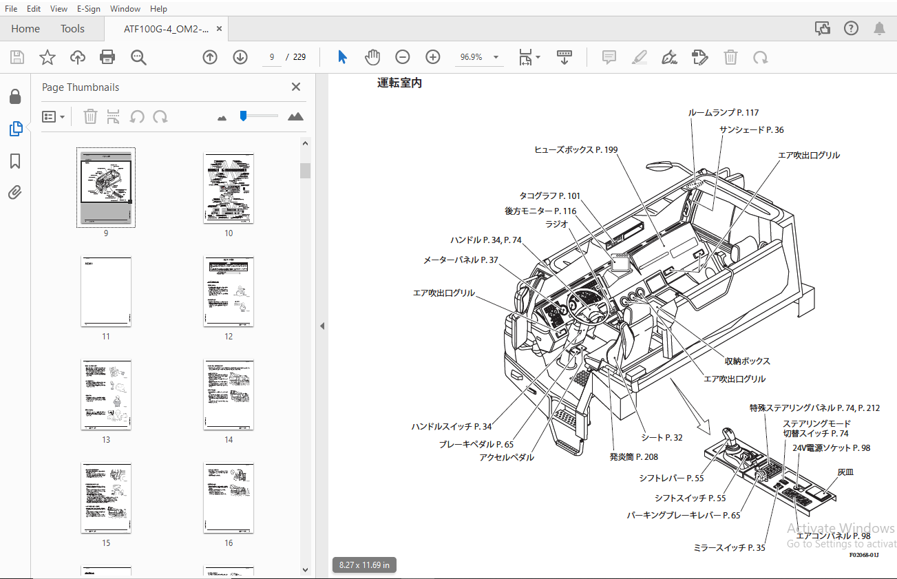Go to previous page arrow
Viewport: 897px width, 579px height.
click(x=210, y=57)
